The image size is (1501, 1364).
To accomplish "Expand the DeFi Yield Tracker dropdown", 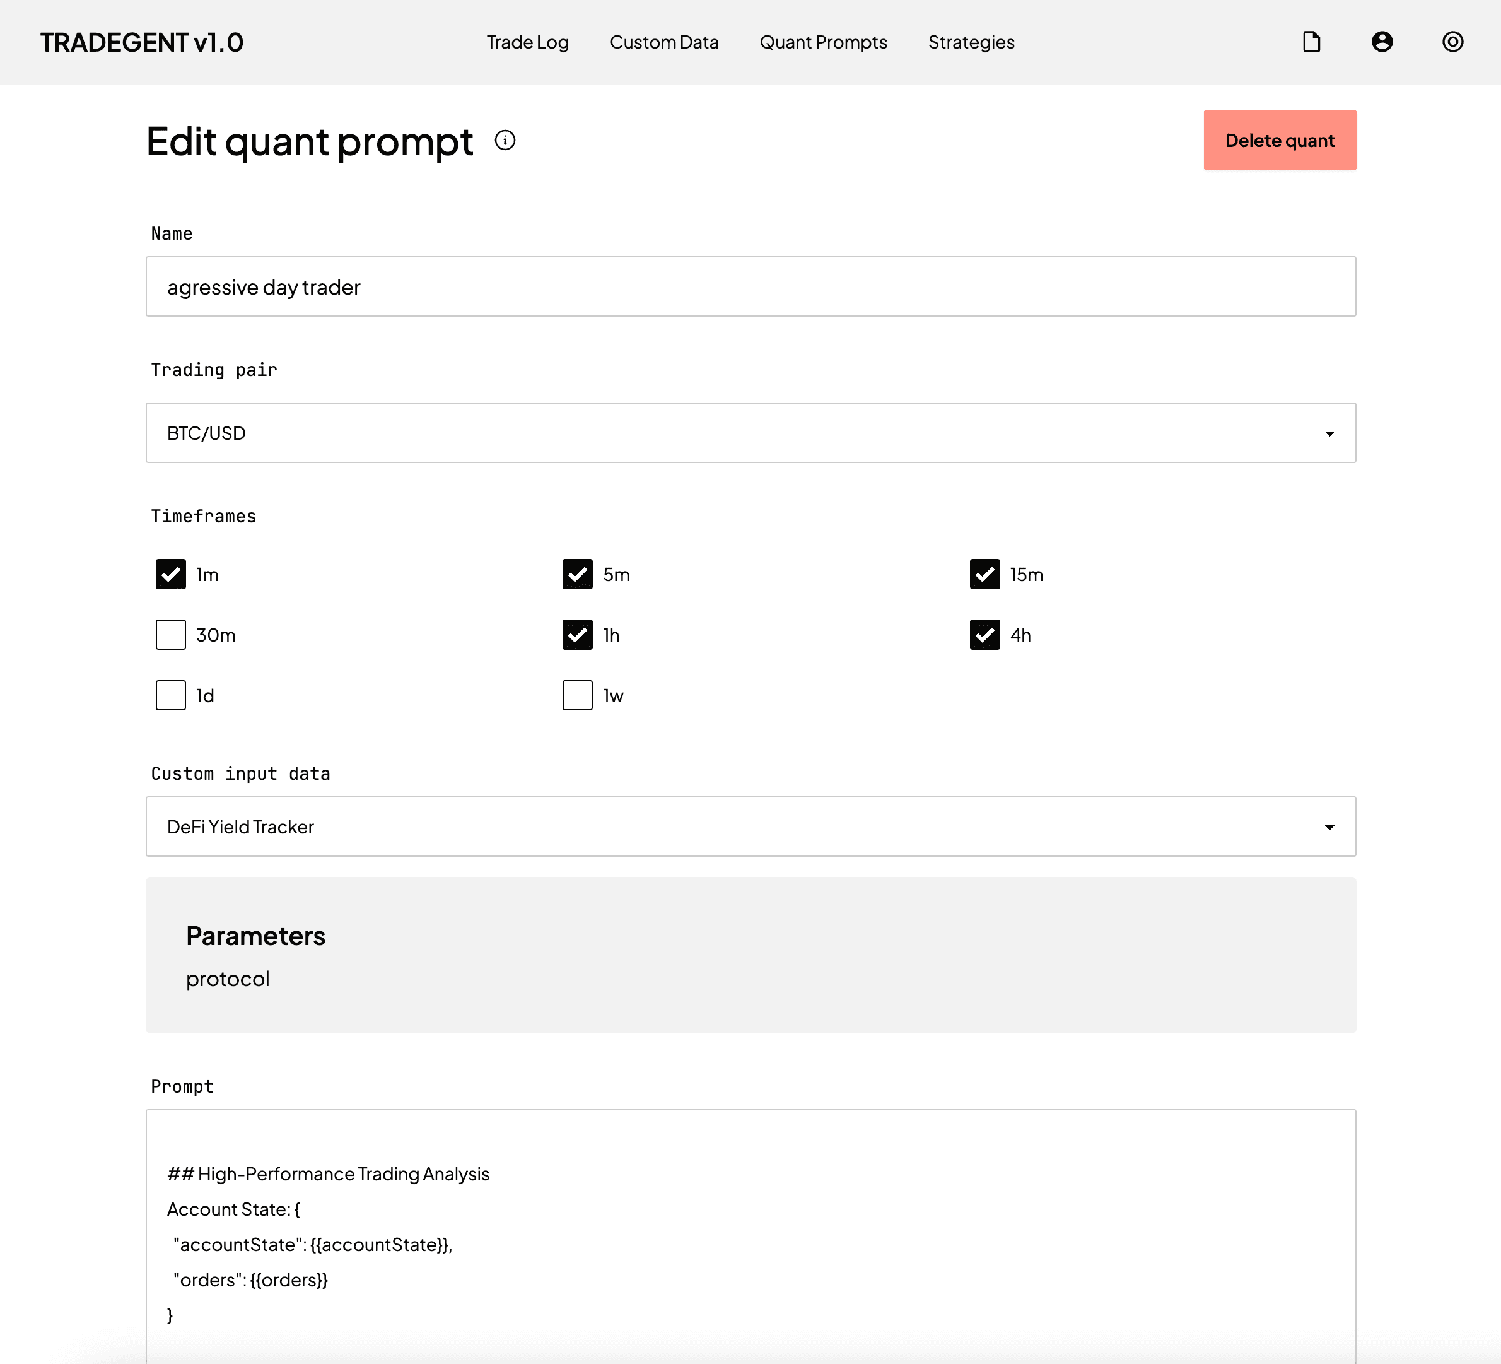I will 750,827.
